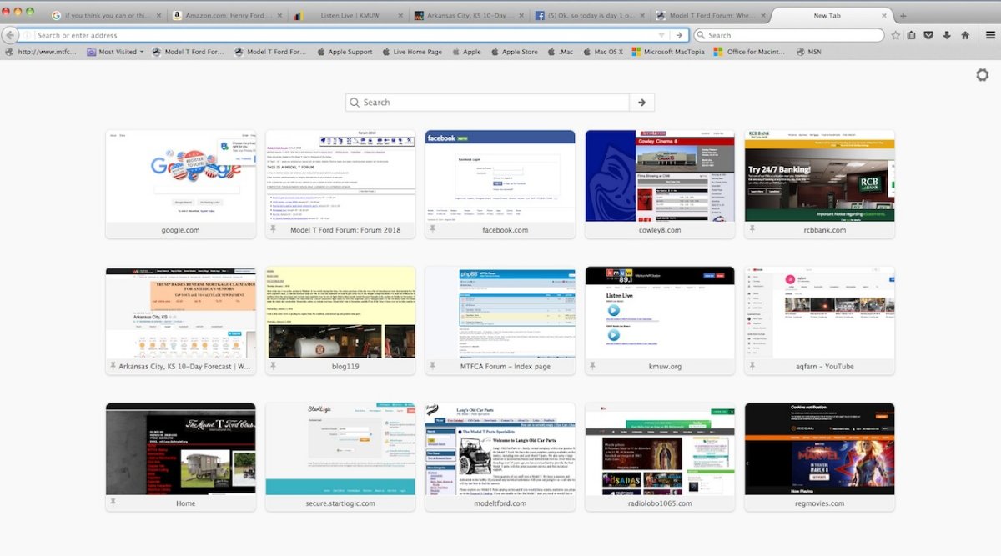
Task: Open the address bar history dropdown arrow
Action: (661, 35)
